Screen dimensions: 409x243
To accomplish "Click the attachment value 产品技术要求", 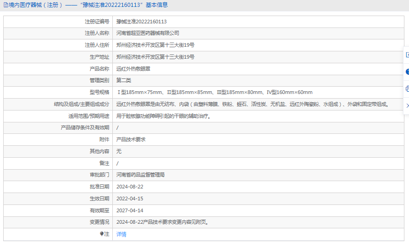I will coord(131,139).
